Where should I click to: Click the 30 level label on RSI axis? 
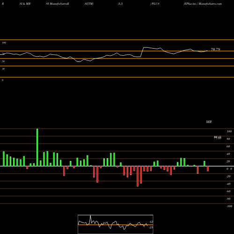[3, 69]
